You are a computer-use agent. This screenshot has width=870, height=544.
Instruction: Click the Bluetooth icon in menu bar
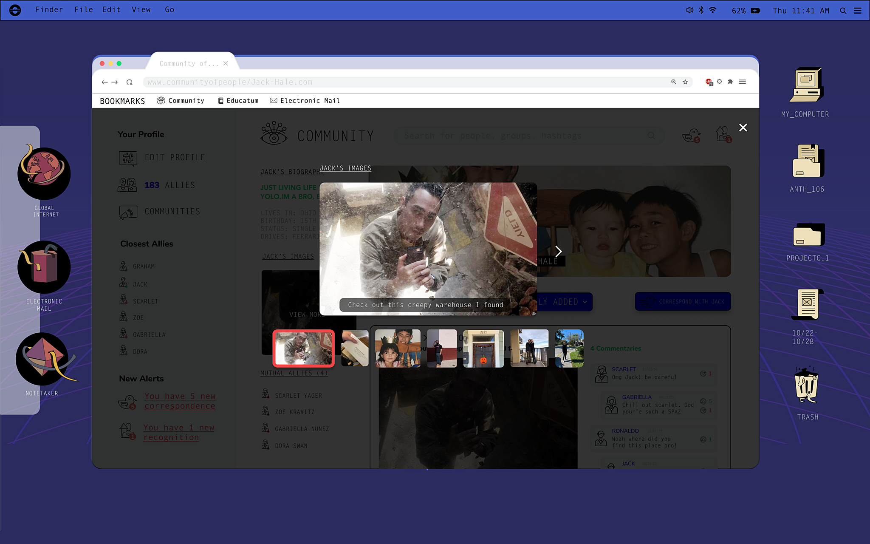pyautogui.click(x=701, y=10)
